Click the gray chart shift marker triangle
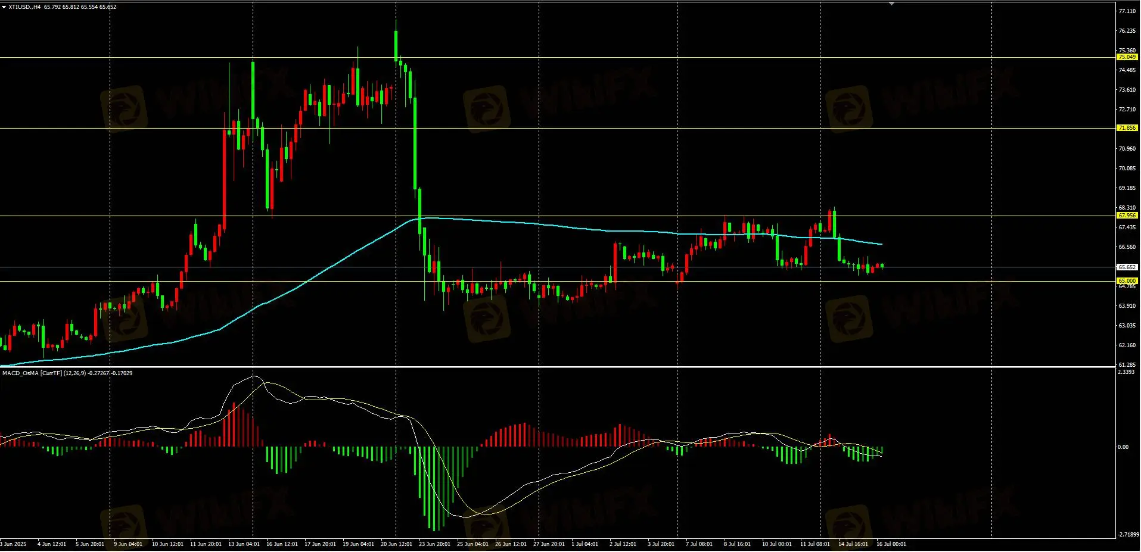Screen dimensions: 1141x552 [x=891, y=4]
